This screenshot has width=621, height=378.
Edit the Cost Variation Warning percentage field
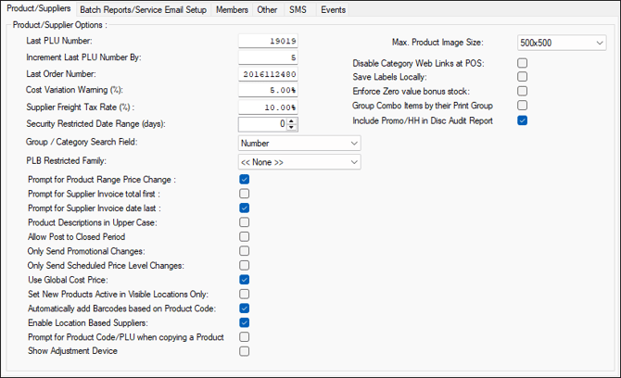(268, 90)
